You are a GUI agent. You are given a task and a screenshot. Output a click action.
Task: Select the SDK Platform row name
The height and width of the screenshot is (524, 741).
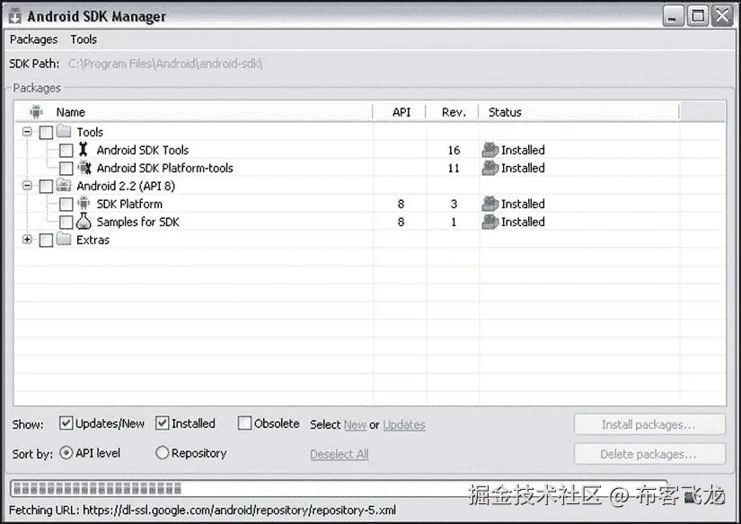(129, 204)
